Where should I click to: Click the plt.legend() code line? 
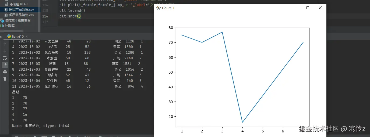click(72, 11)
